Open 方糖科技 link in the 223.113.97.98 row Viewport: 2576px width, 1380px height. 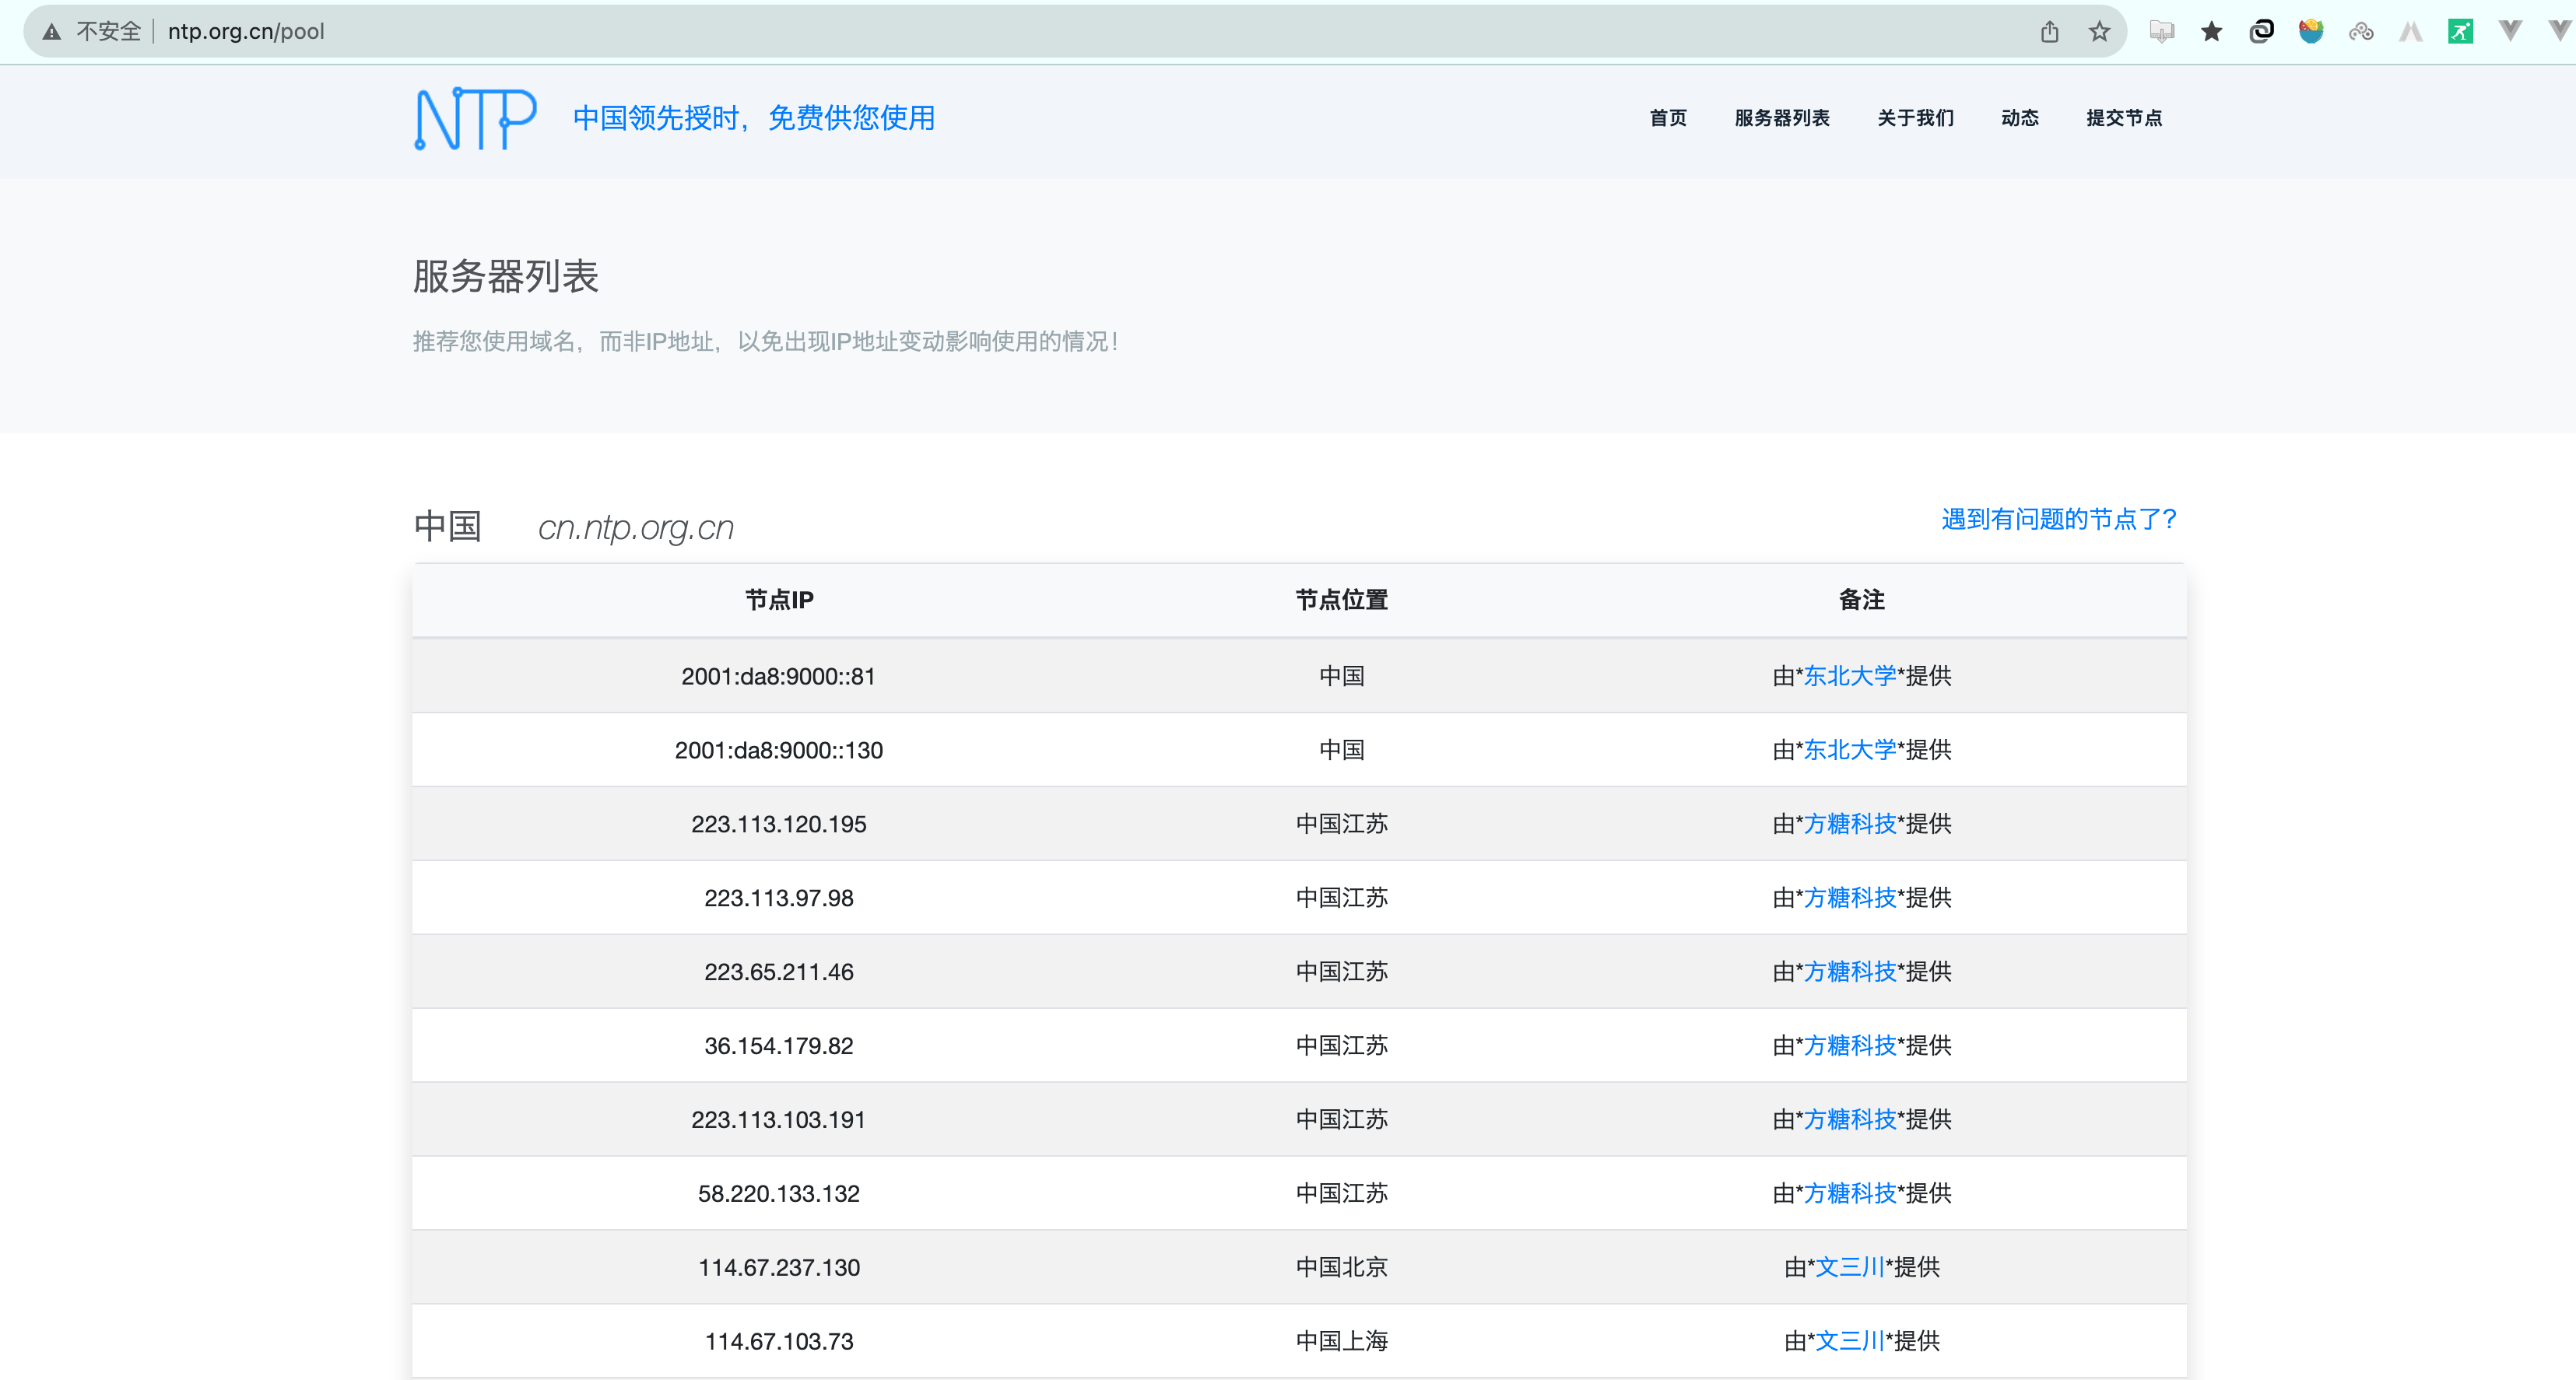tap(1849, 898)
